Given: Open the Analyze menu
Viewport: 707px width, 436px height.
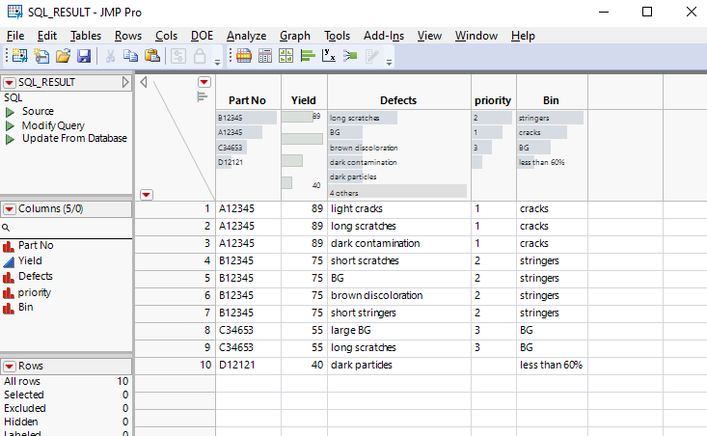Looking at the screenshot, I should click(246, 36).
